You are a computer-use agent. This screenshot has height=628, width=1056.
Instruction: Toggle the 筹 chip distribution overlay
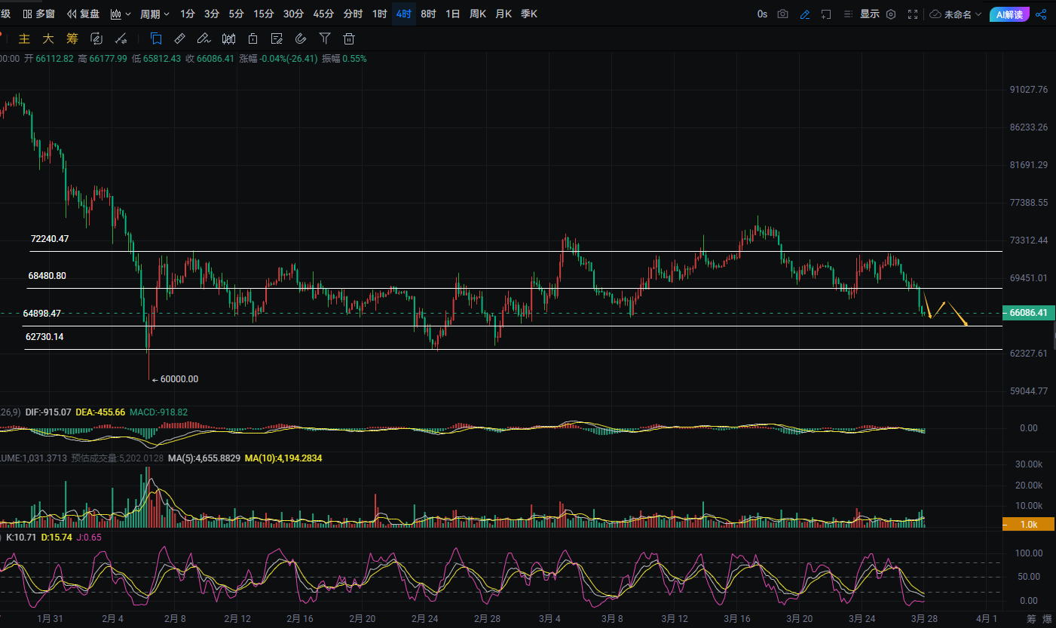click(x=72, y=38)
